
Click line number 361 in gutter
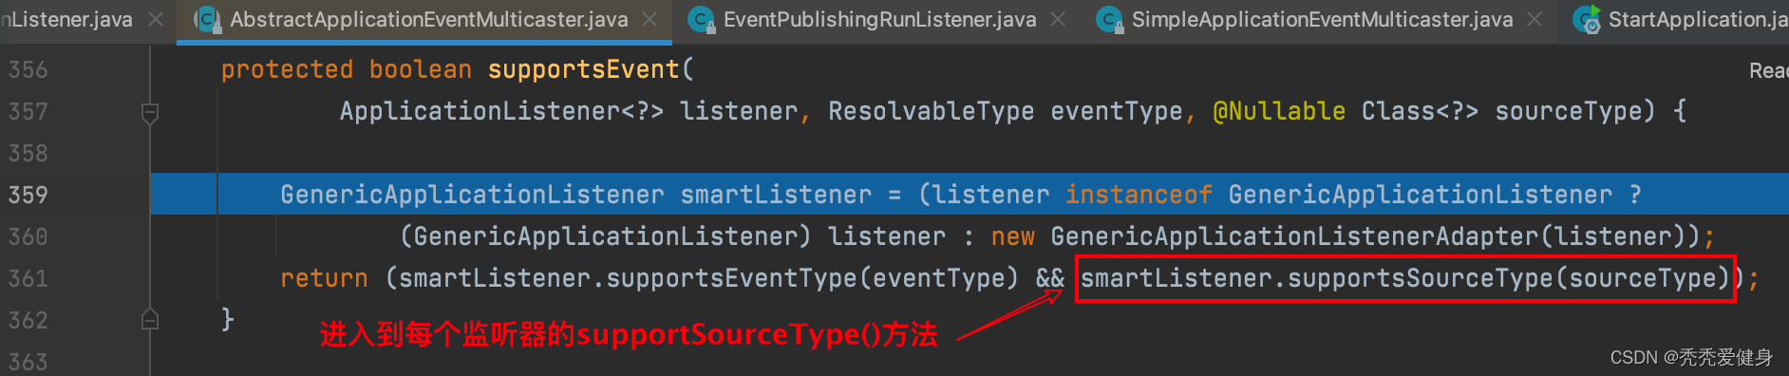coord(28,278)
